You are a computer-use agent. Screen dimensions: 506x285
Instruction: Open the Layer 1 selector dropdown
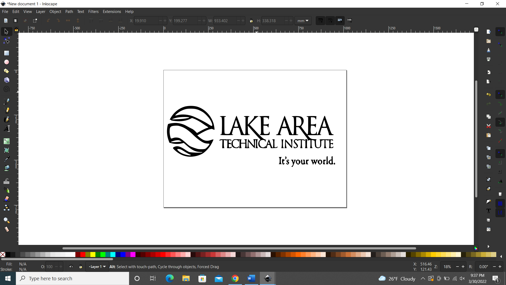pos(97,267)
